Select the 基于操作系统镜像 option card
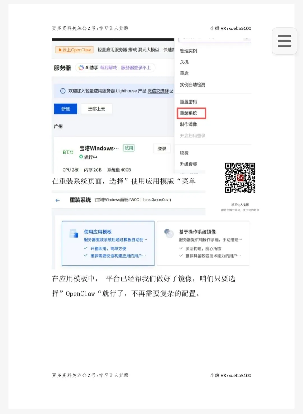The image size is (303, 414). click(x=203, y=244)
